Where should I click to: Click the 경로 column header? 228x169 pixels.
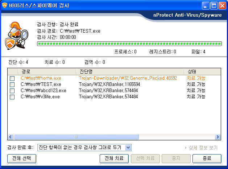47,71
